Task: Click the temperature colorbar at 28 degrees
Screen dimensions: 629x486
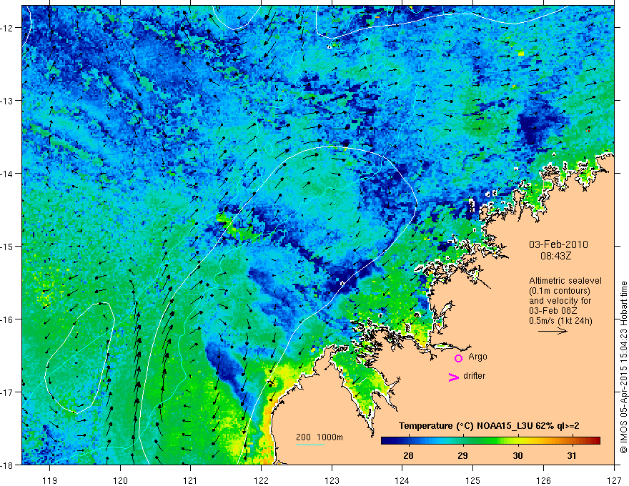Action: point(408,441)
